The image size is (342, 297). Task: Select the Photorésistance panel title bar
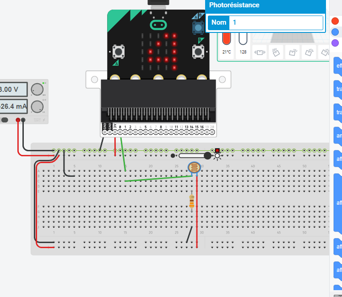pos(266,5)
